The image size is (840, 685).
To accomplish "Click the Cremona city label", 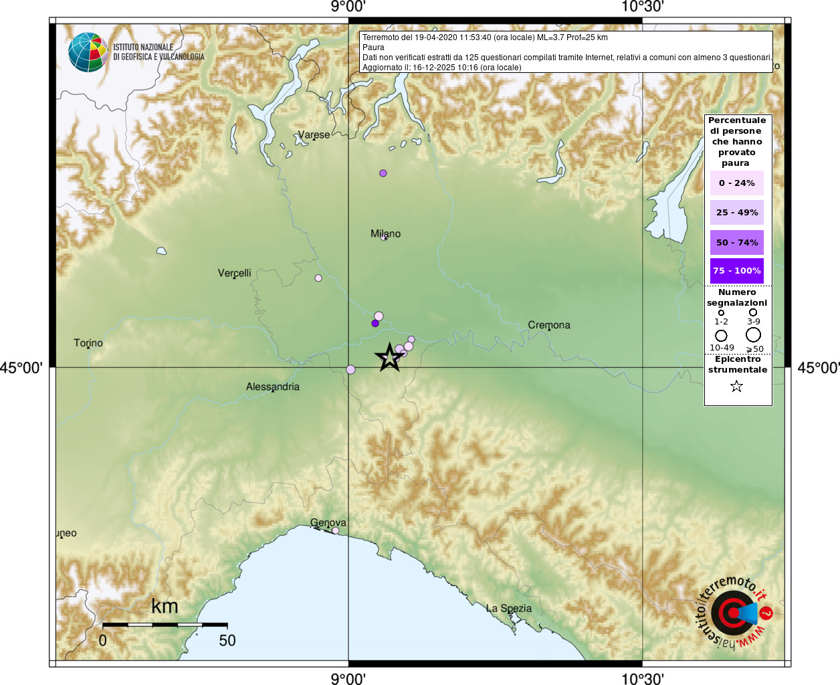I will [549, 325].
